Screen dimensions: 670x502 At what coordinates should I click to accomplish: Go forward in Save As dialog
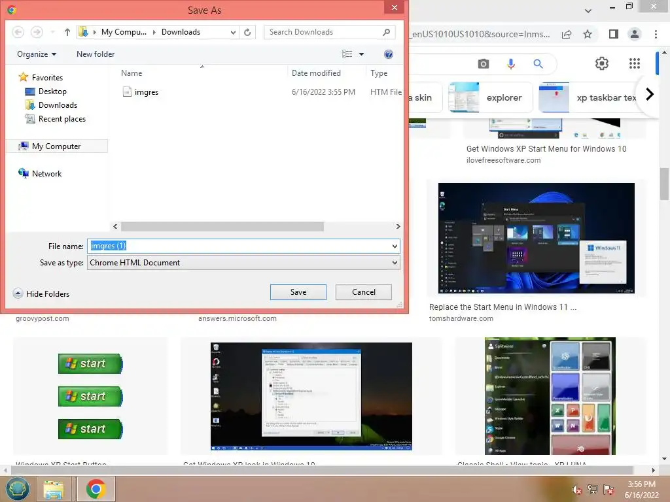(37, 32)
